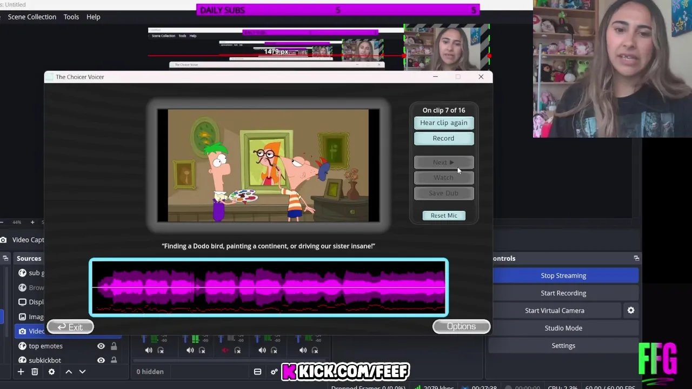Image resolution: width=692 pixels, height=389 pixels.
Task: Move the selected source down
Action: tap(82, 372)
